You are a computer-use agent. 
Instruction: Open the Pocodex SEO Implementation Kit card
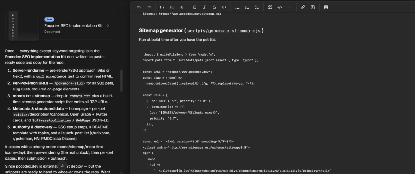tap(60, 26)
